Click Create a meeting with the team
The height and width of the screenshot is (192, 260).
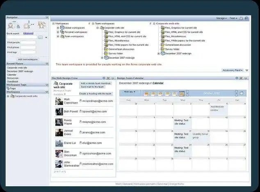pyautogui.click(x=95, y=94)
